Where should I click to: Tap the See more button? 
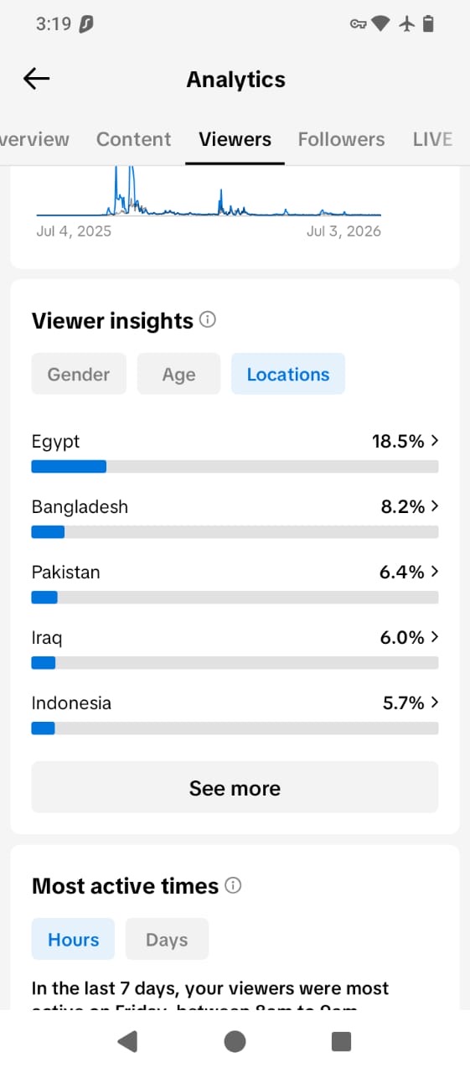tap(235, 787)
